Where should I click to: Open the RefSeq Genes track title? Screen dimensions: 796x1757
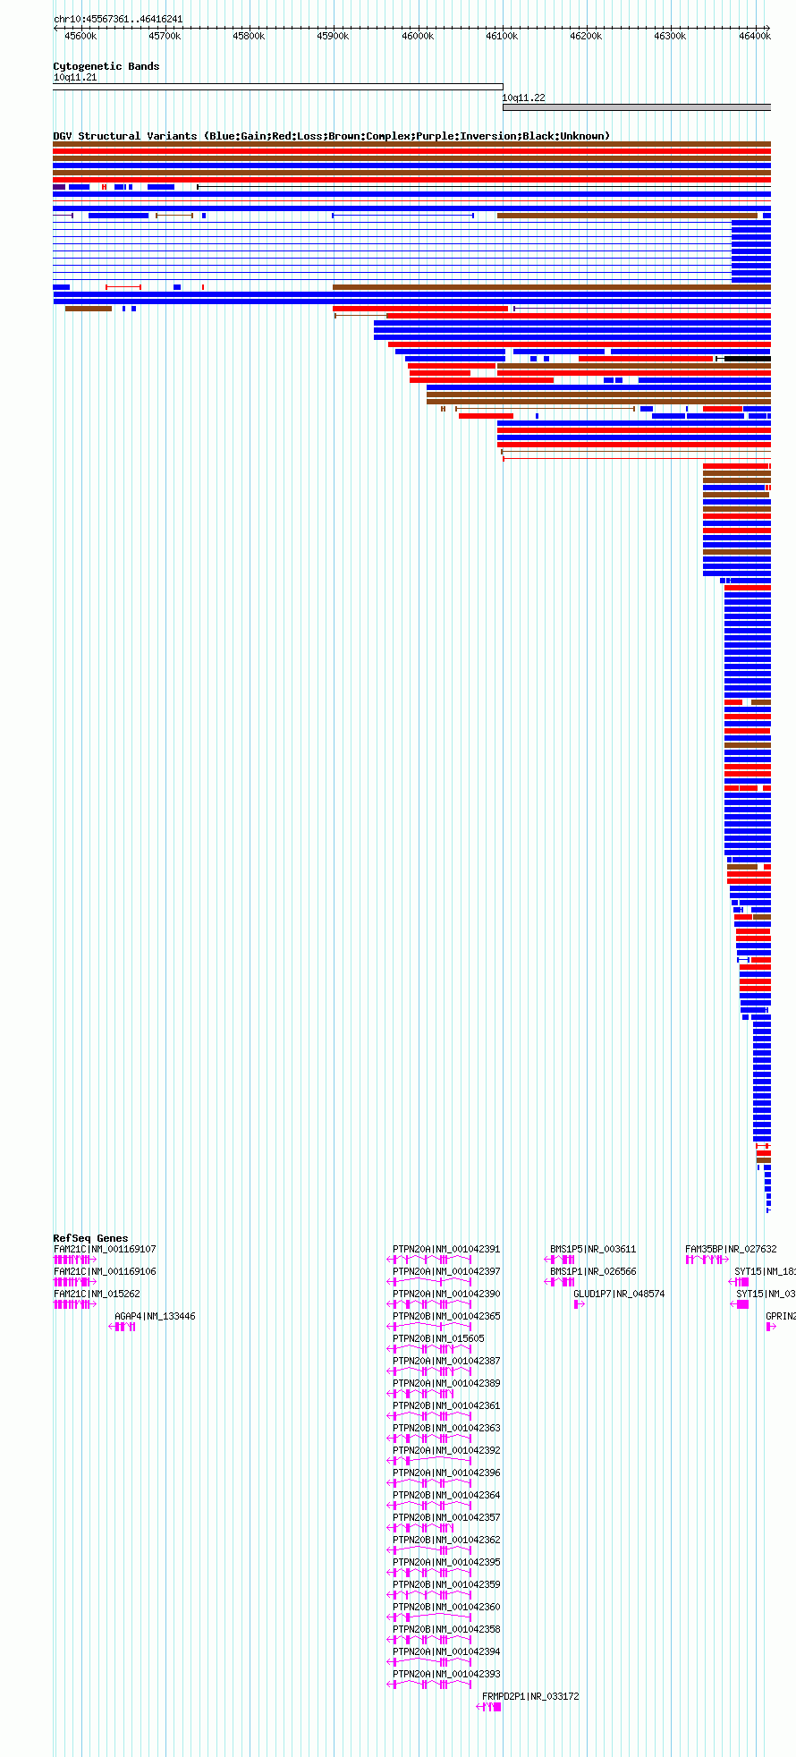[x=90, y=1238]
